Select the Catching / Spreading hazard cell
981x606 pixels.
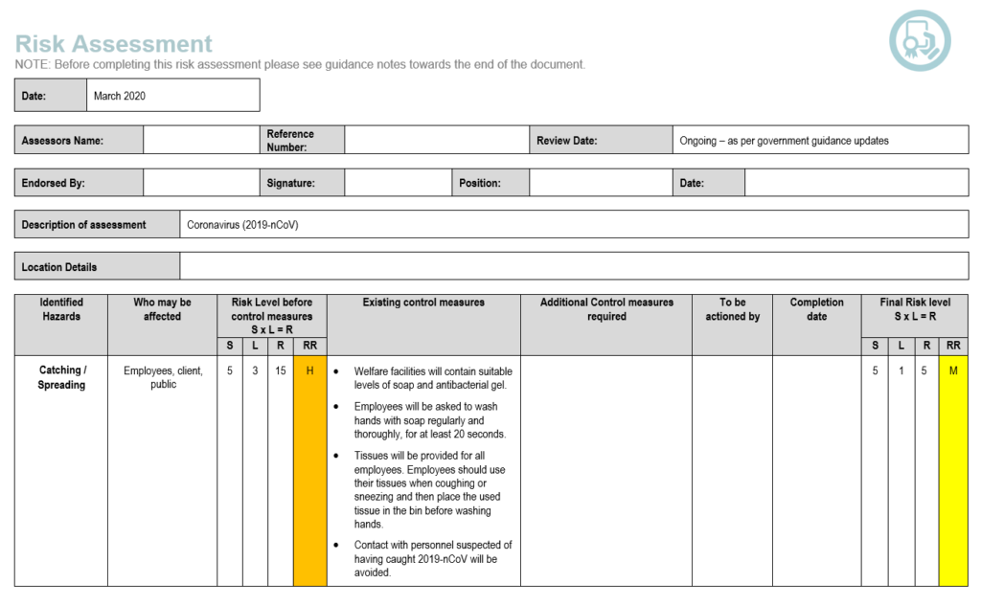tap(61, 377)
